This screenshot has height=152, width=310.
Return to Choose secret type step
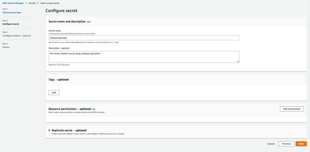point(12,12)
